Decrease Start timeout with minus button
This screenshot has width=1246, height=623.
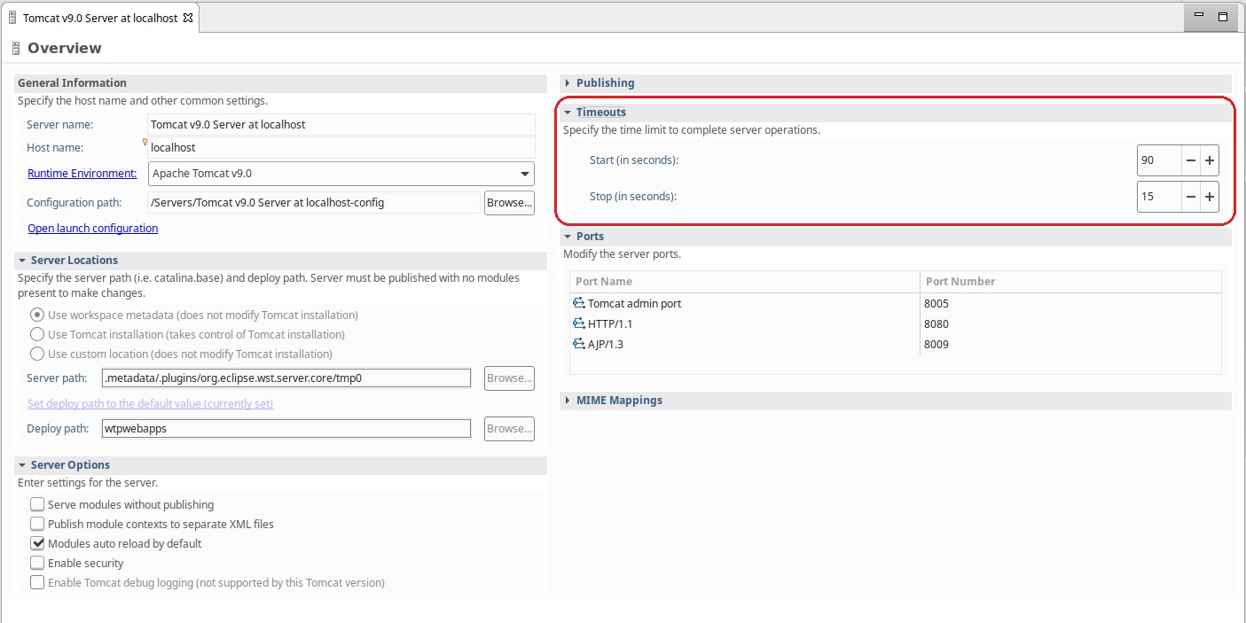[x=1190, y=160]
